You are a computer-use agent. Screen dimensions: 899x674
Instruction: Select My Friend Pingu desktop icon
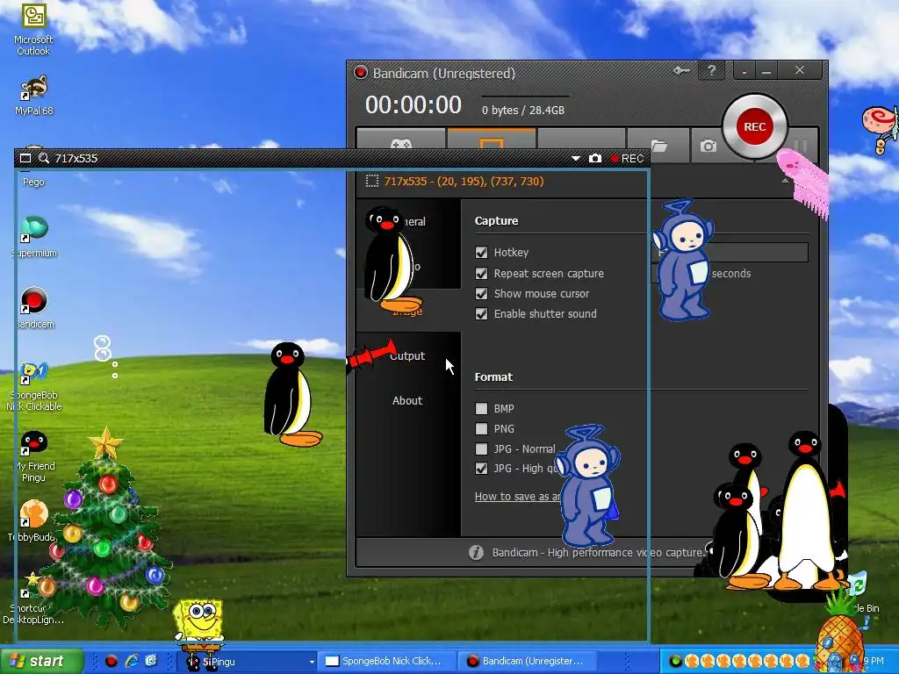click(x=34, y=456)
